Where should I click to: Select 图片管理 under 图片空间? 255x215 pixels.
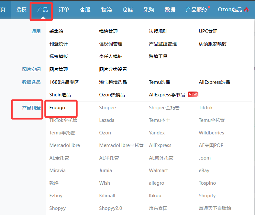point(59,69)
